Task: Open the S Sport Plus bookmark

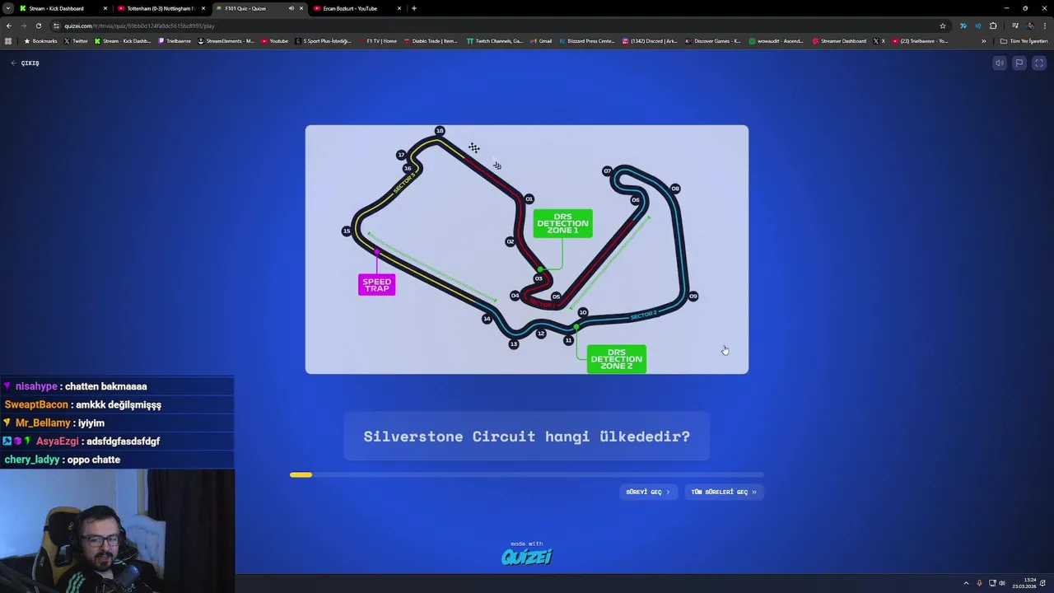Action: [x=324, y=41]
